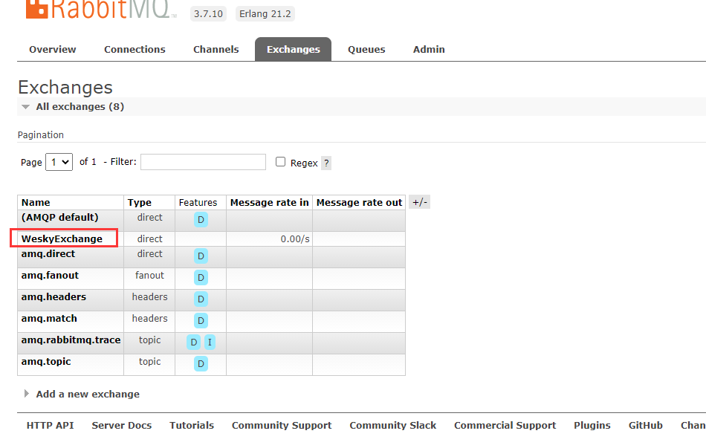Open the GitHub footer link
The image size is (706, 448).
click(x=646, y=426)
